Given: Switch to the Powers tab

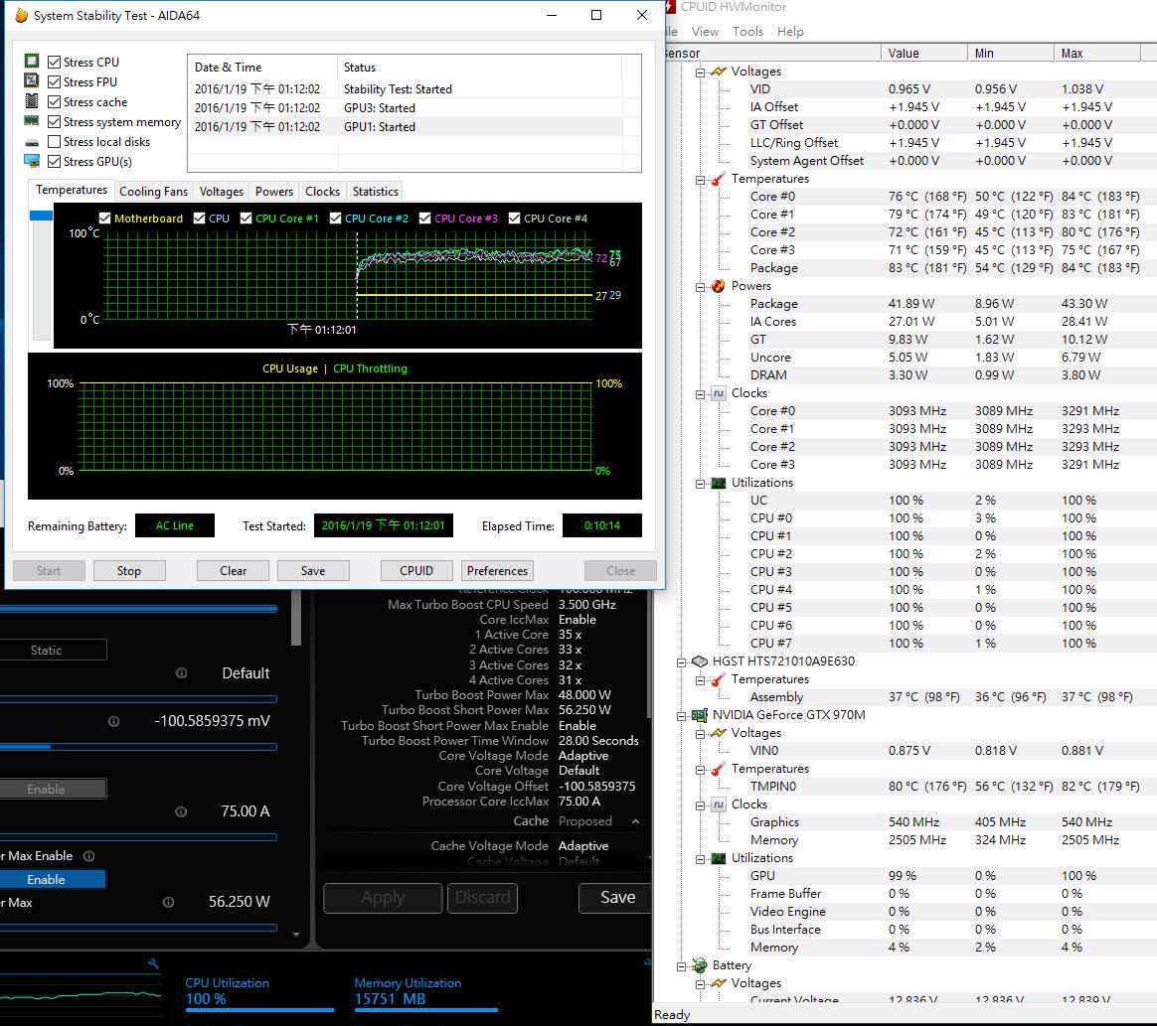Looking at the screenshot, I should [274, 191].
